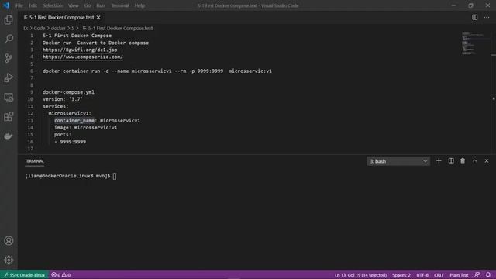Click the 'version: 3.7' line
Image resolution: width=496 pixels, height=279 pixels.
click(63, 99)
